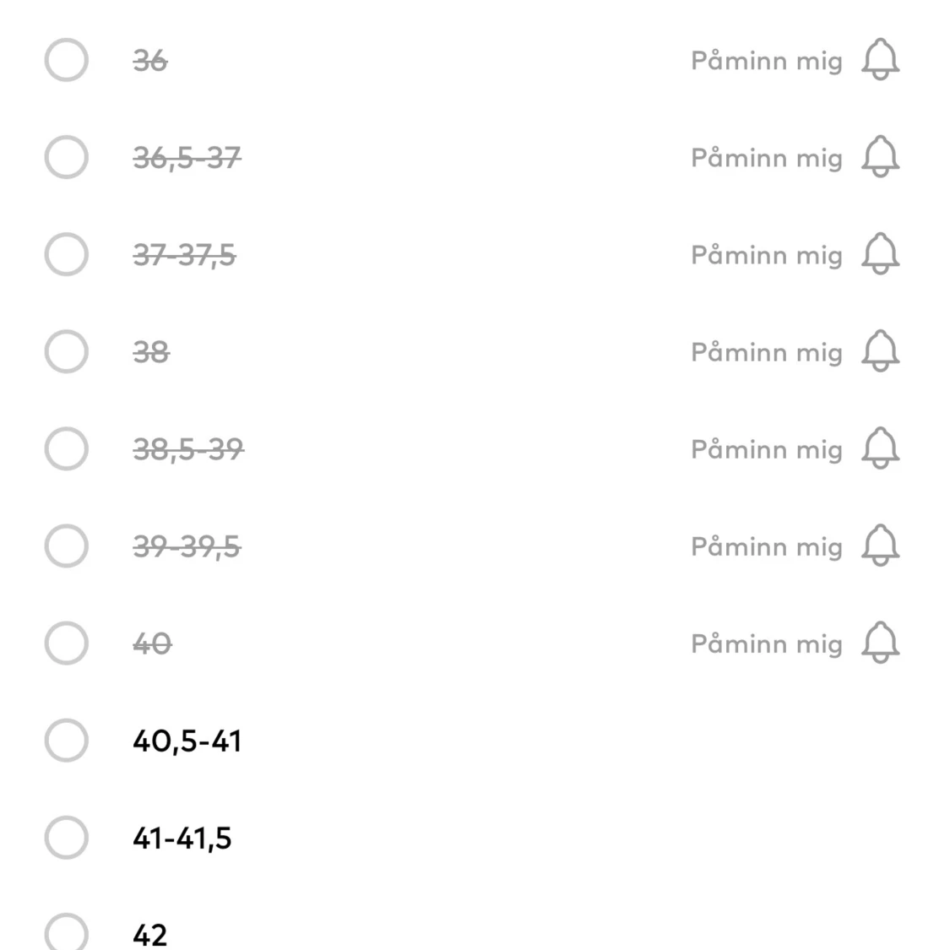Select size 40,5-41 radio button
Viewport: 950px width, 950px height.
coord(66,741)
